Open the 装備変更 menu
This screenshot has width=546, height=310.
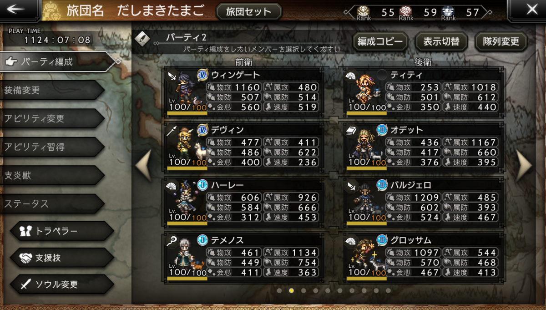click(x=53, y=90)
